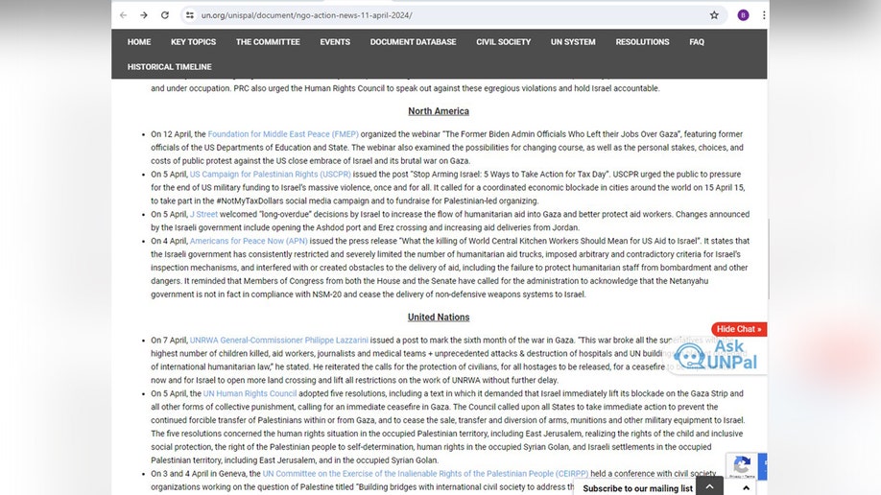
Task: Open the Ask UNPal chatbot icon
Action: coord(715,356)
